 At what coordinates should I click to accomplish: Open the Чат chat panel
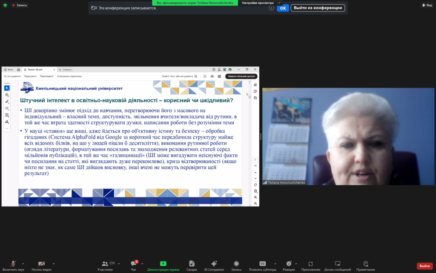tap(133, 264)
